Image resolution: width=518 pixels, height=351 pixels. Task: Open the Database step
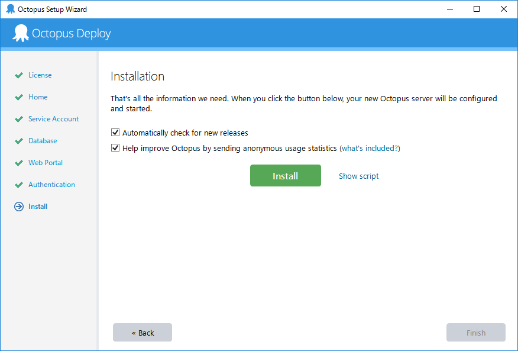[43, 141]
